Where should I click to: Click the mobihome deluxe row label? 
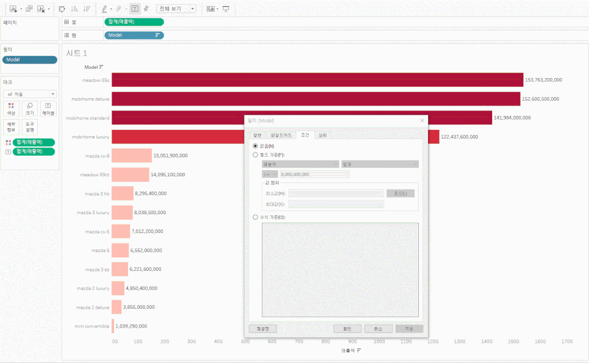click(x=90, y=99)
